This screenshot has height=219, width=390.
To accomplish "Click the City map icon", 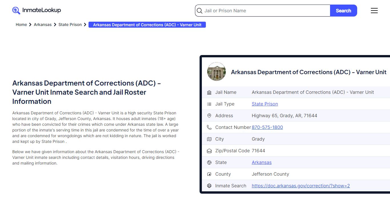I will point(209,139).
